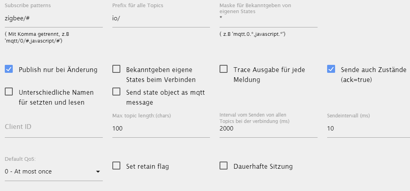Tick Unterschiedliche Namen für setzten und lesen
The width and height of the screenshot is (410, 191).
[9, 92]
